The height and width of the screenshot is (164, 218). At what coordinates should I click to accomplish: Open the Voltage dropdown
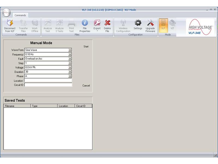point(70,68)
